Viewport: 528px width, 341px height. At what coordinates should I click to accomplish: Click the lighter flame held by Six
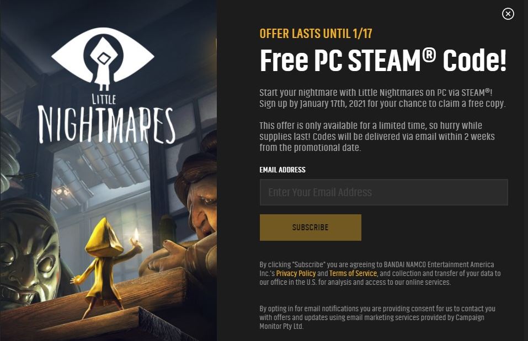point(136,234)
